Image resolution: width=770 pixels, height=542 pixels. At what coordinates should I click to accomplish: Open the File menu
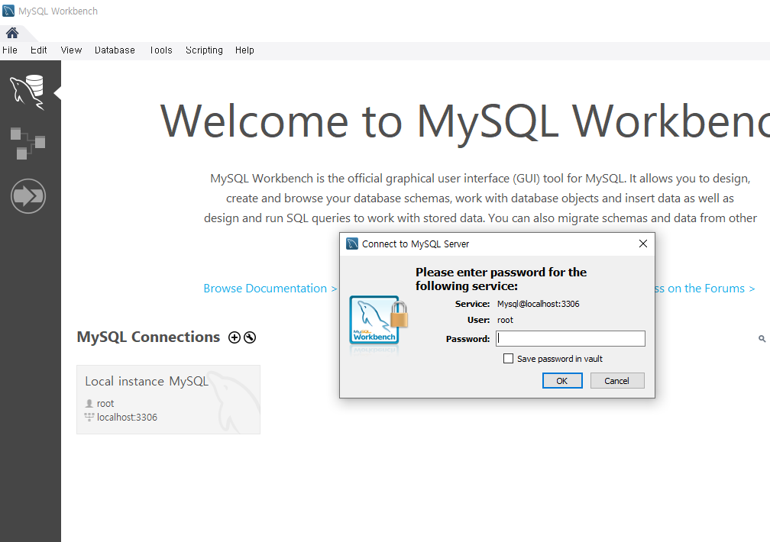[x=10, y=50]
